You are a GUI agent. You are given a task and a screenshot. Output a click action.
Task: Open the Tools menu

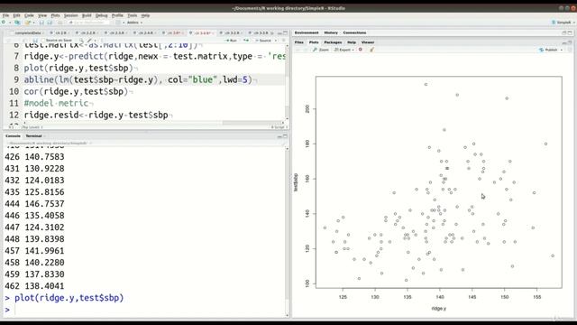(133, 15)
